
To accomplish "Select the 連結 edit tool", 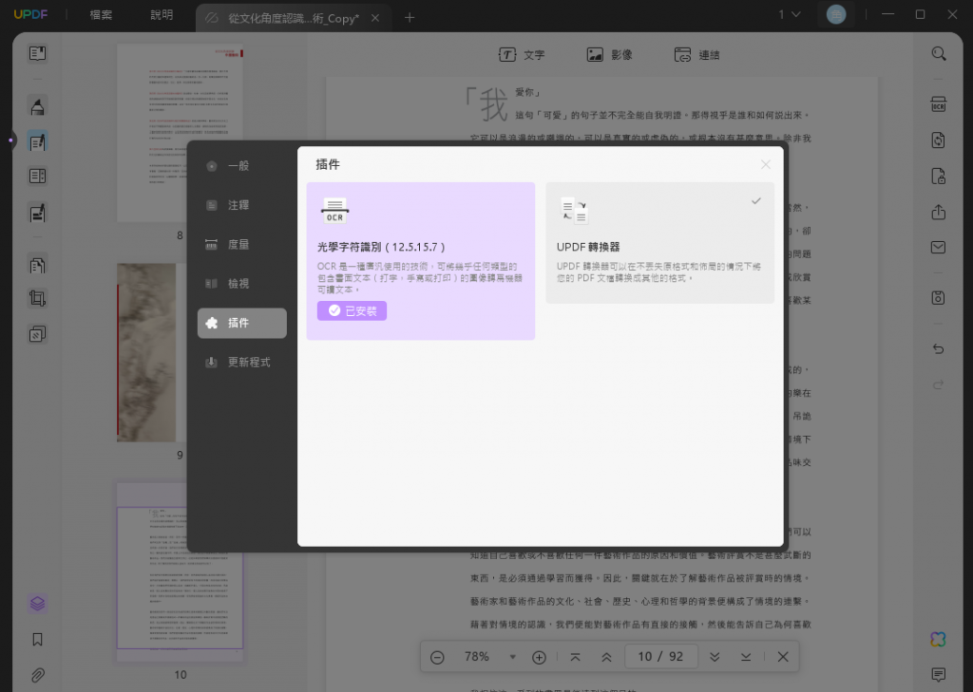I will coord(697,55).
